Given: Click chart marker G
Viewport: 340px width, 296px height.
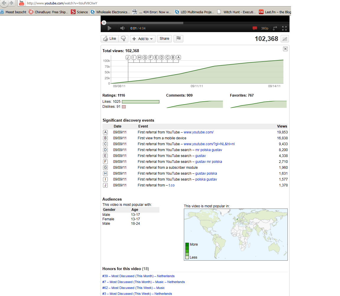Looking at the screenshot, I should pyautogui.click(x=145, y=57).
